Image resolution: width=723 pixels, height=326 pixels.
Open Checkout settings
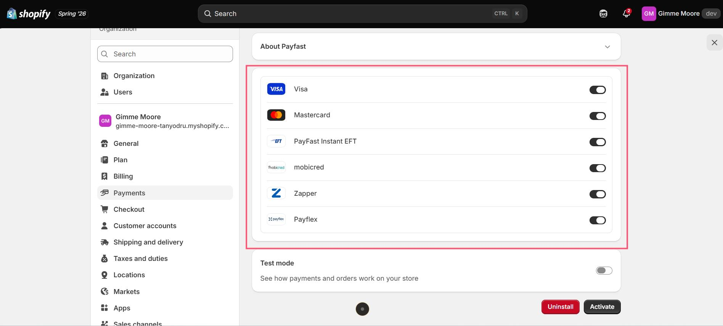coord(165,209)
